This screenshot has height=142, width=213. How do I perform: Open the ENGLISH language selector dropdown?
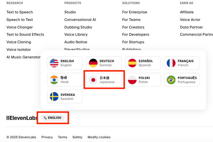53,118
